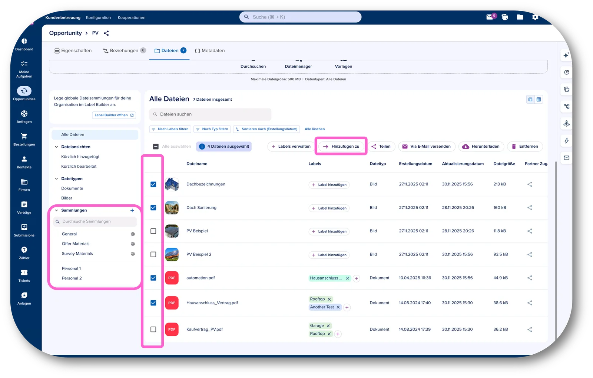This screenshot has width=593, height=378.
Task: Toggle the Alle auswählen checkbox
Action: (156, 147)
